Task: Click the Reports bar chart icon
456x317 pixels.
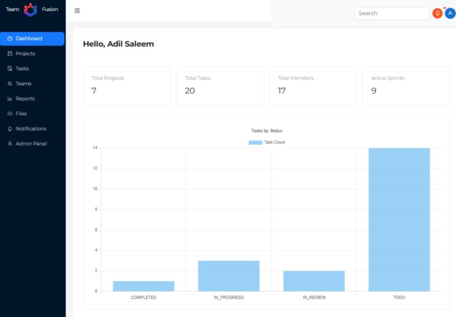Action: tap(10, 99)
